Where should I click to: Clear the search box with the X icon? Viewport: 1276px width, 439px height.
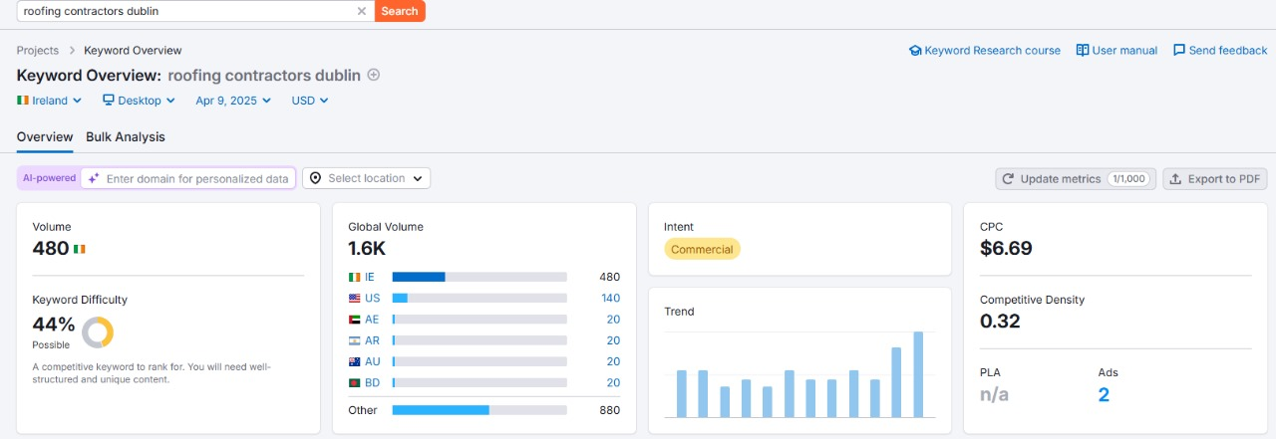click(x=362, y=11)
